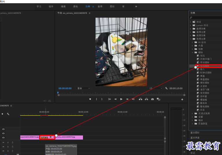Click the Play button in the program monitor
Screen dimensions: 222x155
[121, 99]
